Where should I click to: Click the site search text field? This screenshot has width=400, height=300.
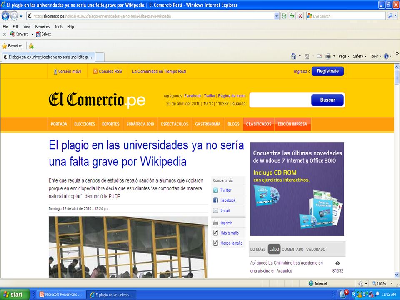coord(280,100)
